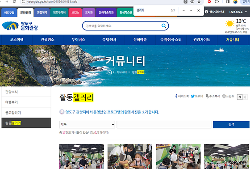
Task: Open the fourth gallery thumbnail
Action: tap(226, 156)
